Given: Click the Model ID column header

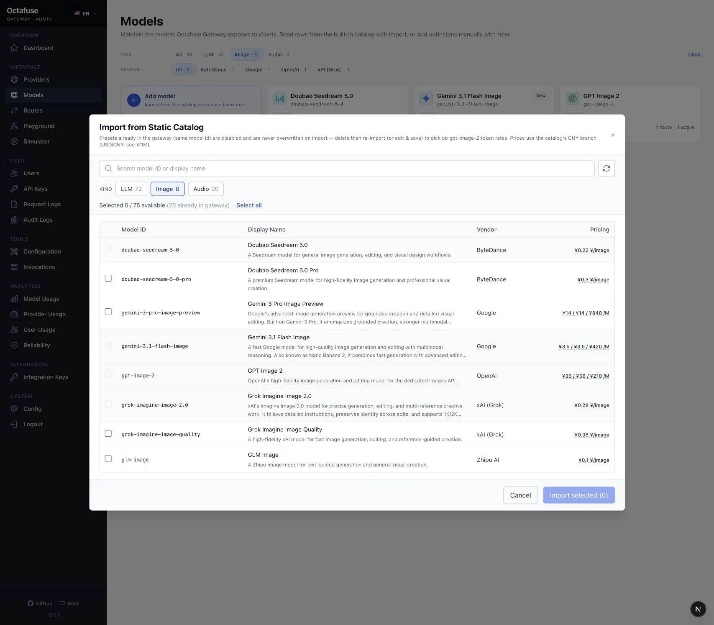Looking at the screenshot, I should tap(133, 230).
